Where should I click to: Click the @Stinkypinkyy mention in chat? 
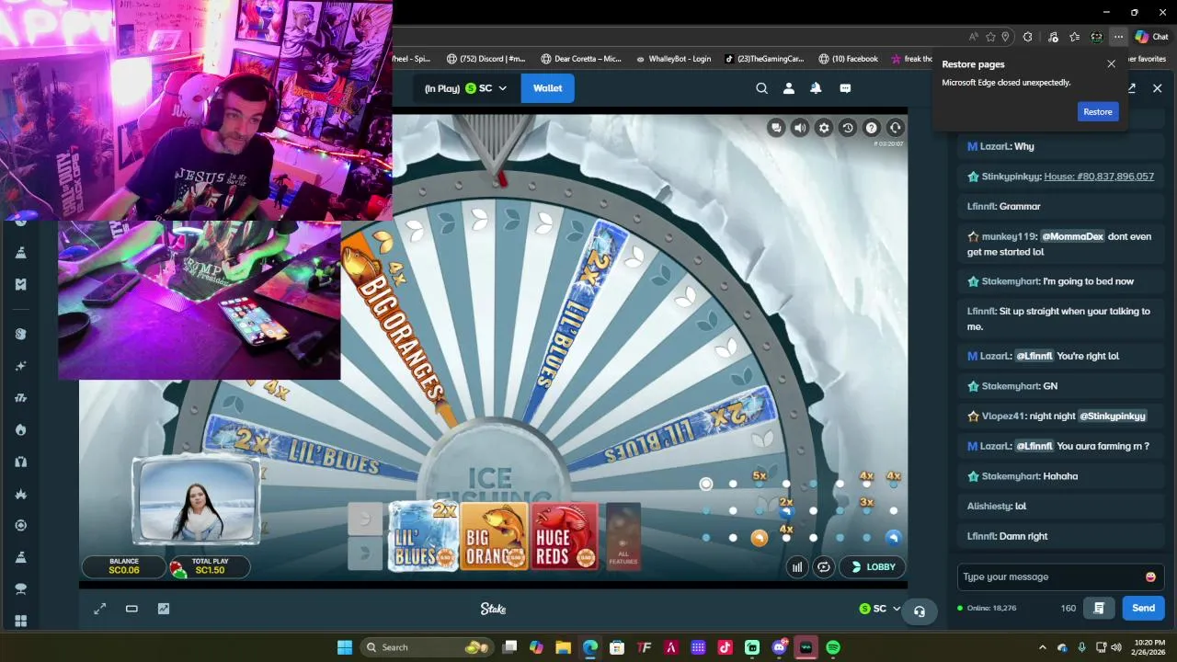[x=1113, y=416]
